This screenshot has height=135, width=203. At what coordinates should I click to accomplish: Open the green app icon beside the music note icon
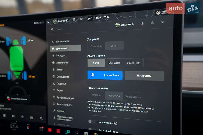pyautogui.click(x=67, y=132)
